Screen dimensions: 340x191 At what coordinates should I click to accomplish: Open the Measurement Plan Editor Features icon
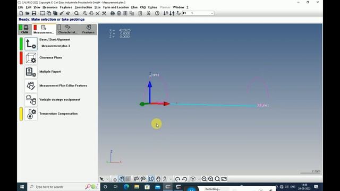pyautogui.click(x=31, y=86)
